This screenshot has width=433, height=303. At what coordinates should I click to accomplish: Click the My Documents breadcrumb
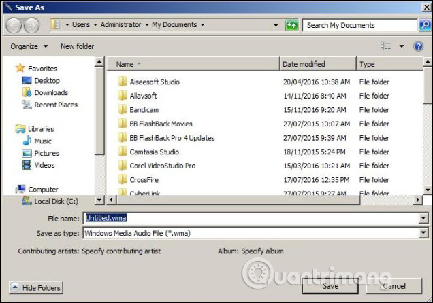[x=174, y=24]
